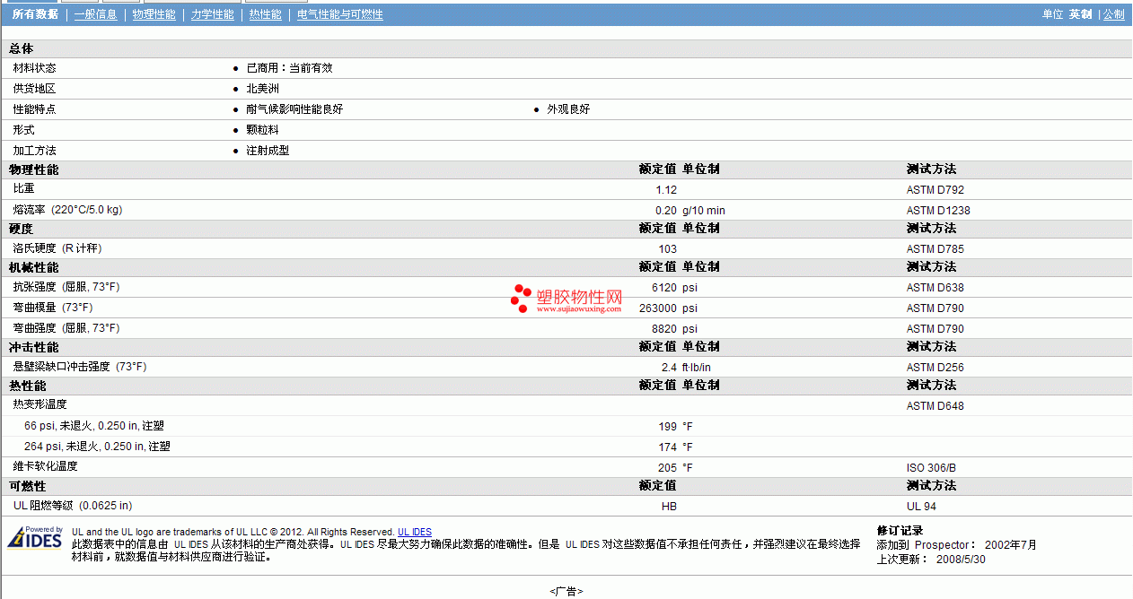This screenshot has width=1133, height=599.
Task: Click the 修订记录 heading
Action: tap(900, 531)
